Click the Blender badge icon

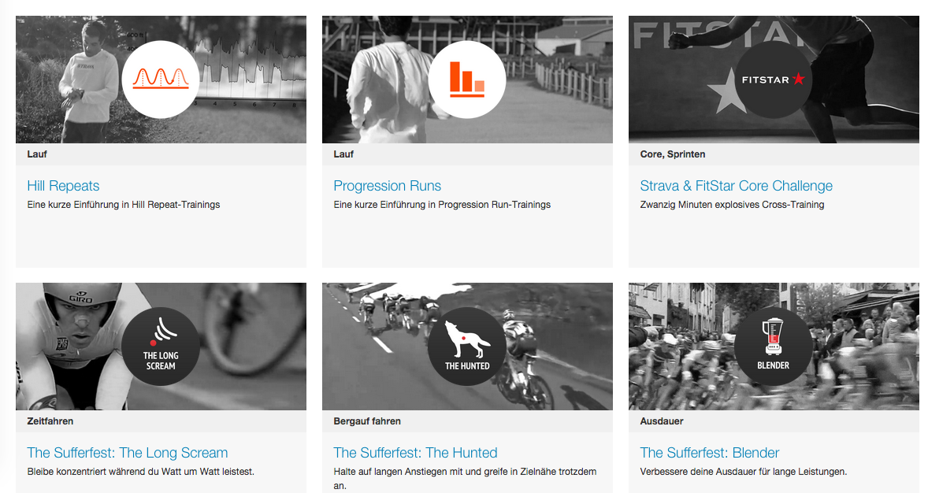click(773, 347)
